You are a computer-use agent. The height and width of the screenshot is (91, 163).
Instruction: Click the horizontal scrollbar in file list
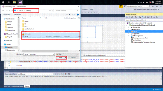pyautogui.click(x=45, y=51)
